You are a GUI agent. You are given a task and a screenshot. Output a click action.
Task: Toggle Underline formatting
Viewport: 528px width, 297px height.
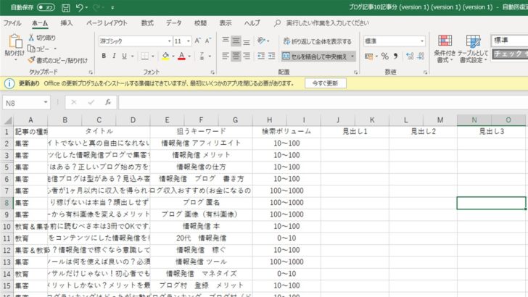click(x=124, y=56)
